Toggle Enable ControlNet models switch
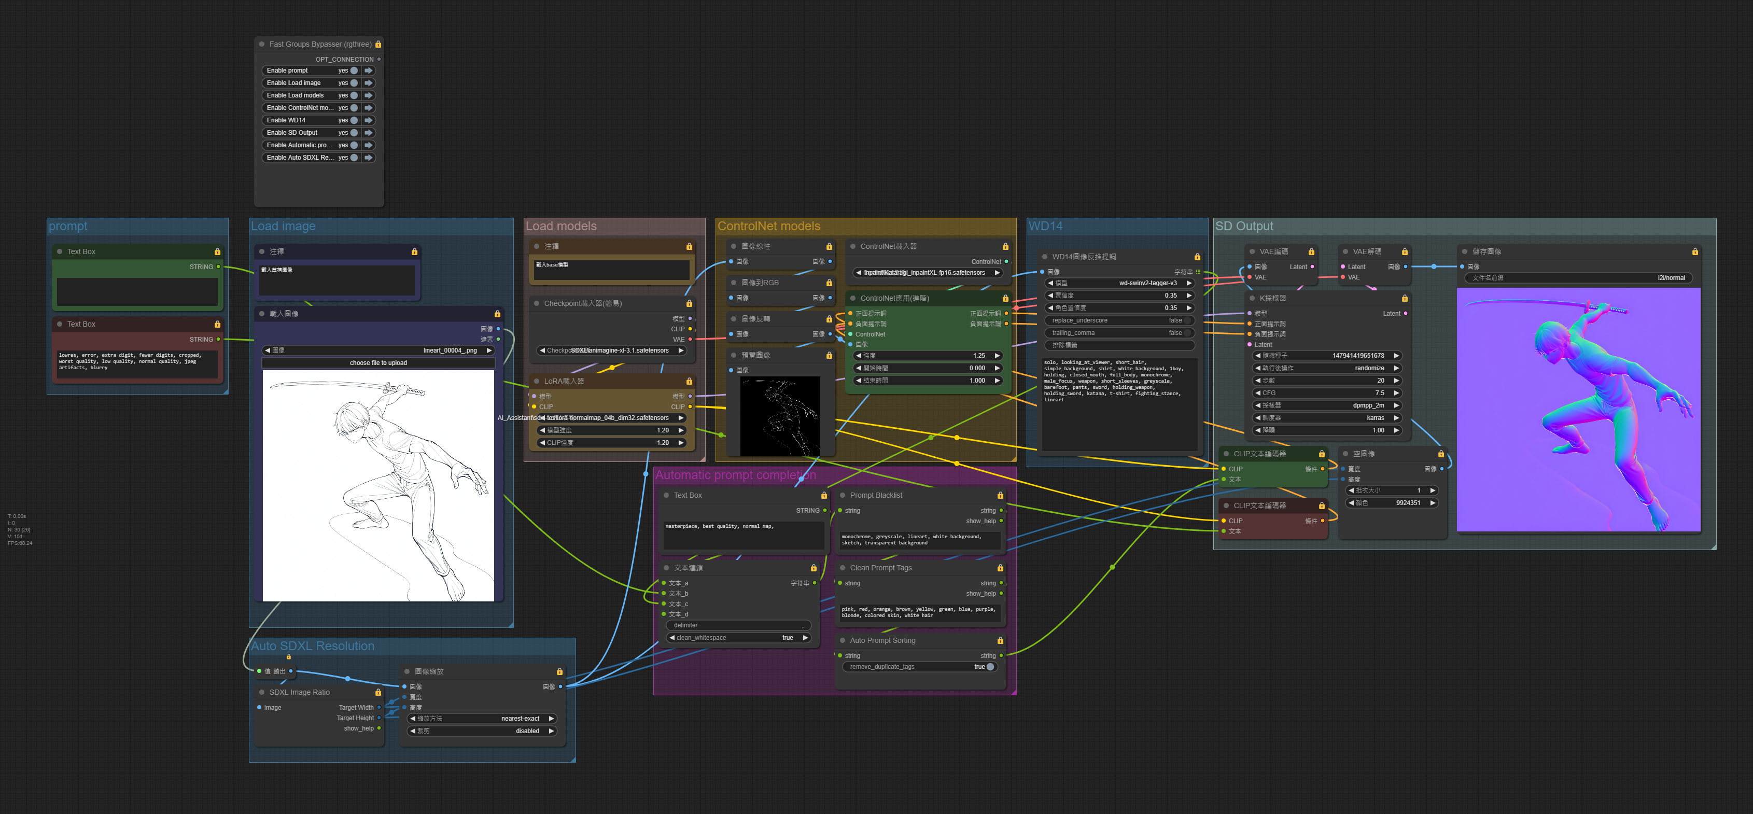 coord(354,107)
